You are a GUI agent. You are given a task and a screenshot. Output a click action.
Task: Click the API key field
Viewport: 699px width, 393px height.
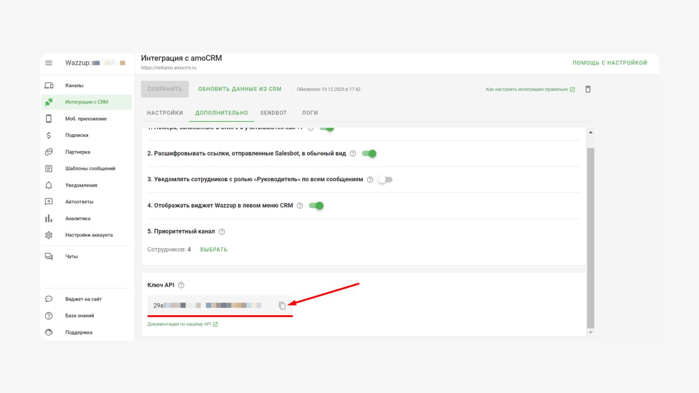[220, 306]
